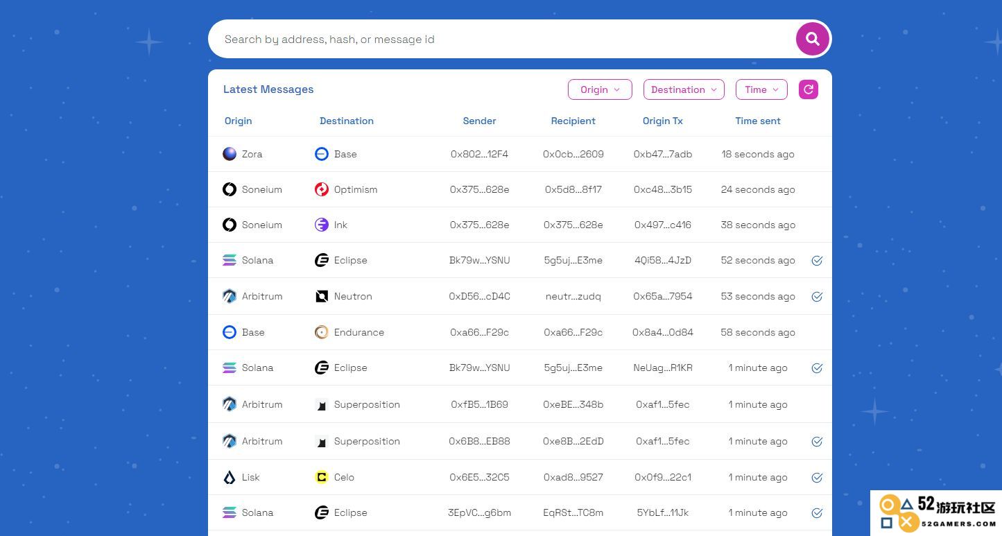Click the Time sent column header
The image size is (1002, 536).
pyautogui.click(x=758, y=121)
